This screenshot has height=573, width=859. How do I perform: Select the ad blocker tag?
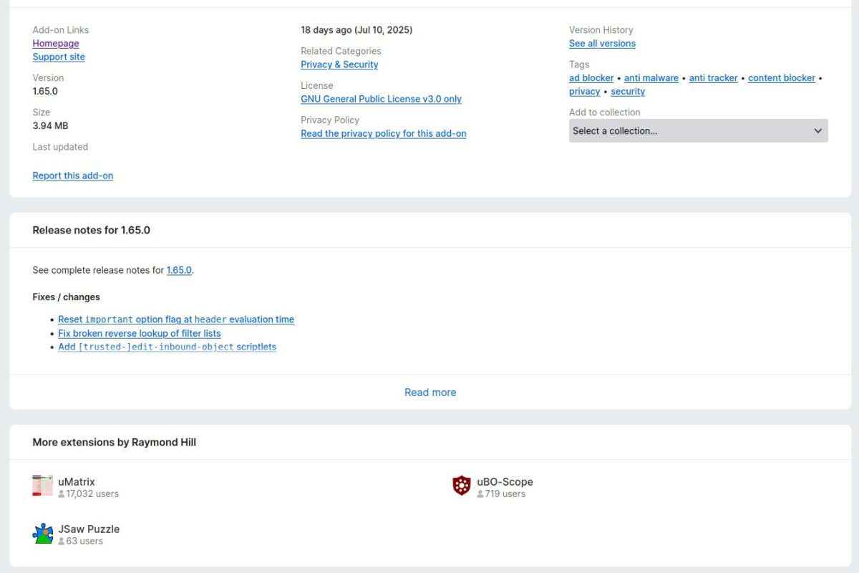(591, 78)
